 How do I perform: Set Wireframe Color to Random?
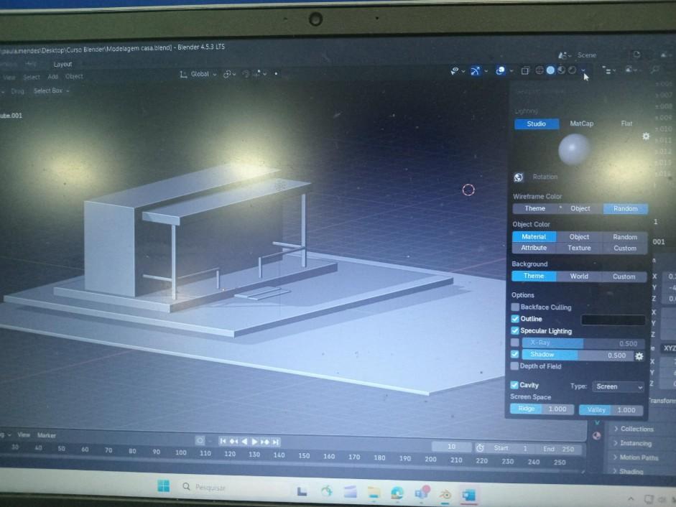point(625,209)
